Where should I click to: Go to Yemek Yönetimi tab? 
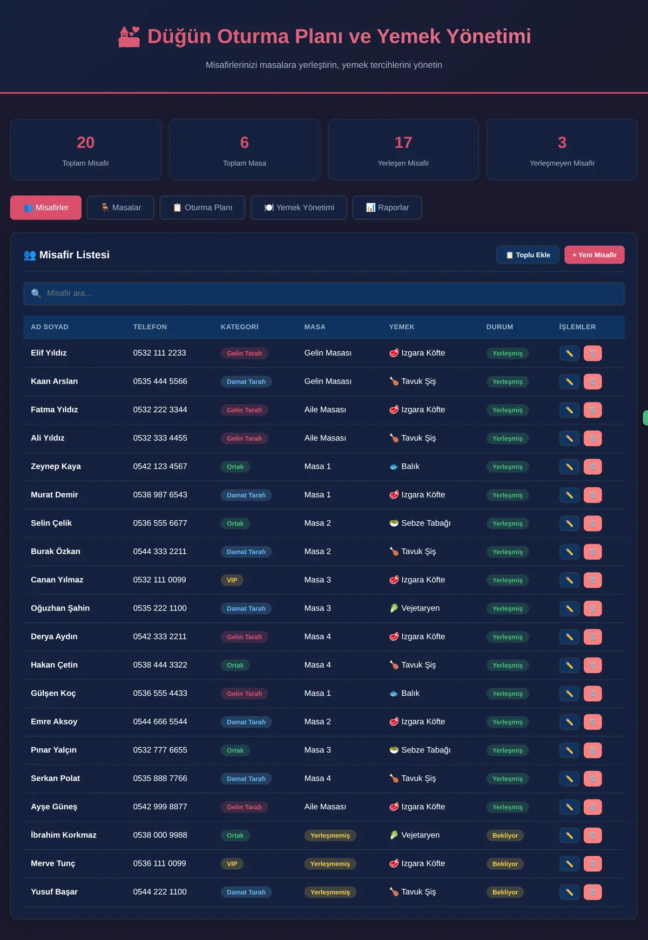click(299, 207)
